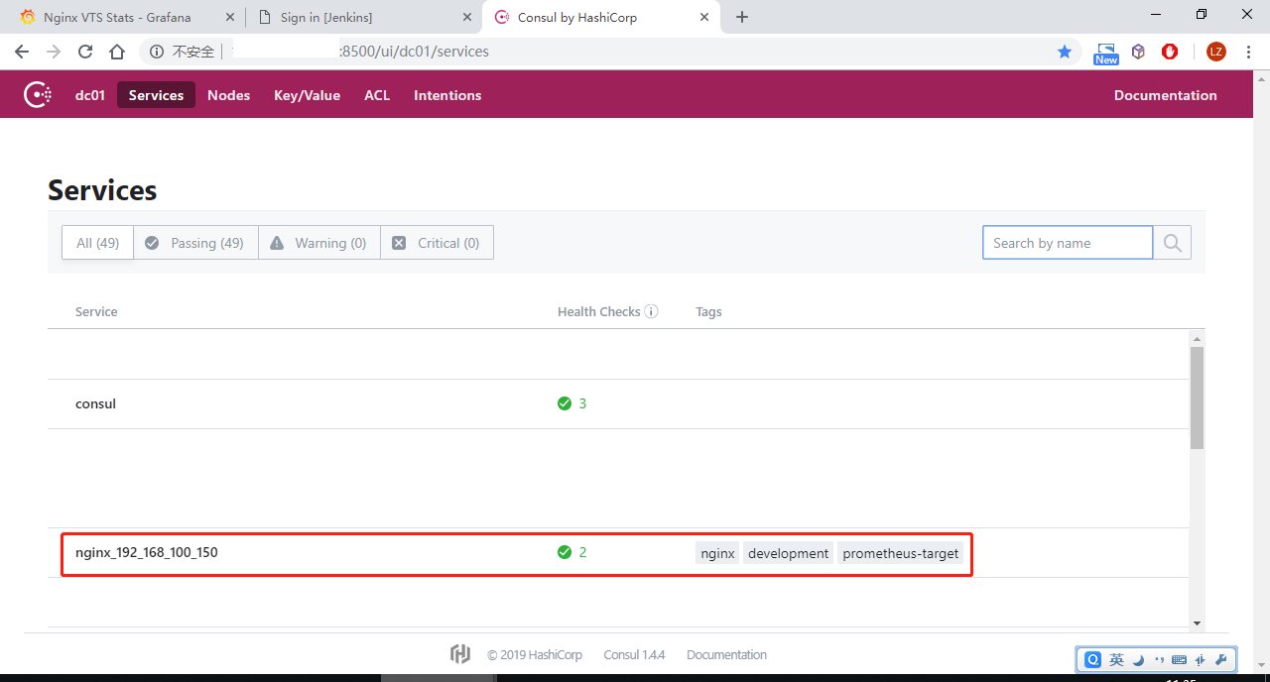Click the browser address bar URL
The width and height of the screenshot is (1270, 682).
(414, 52)
